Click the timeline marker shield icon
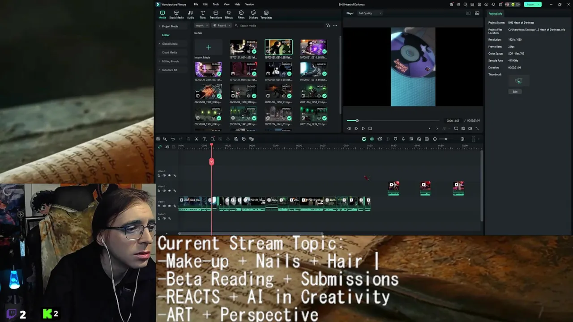573x322 pixels. point(395,139)
